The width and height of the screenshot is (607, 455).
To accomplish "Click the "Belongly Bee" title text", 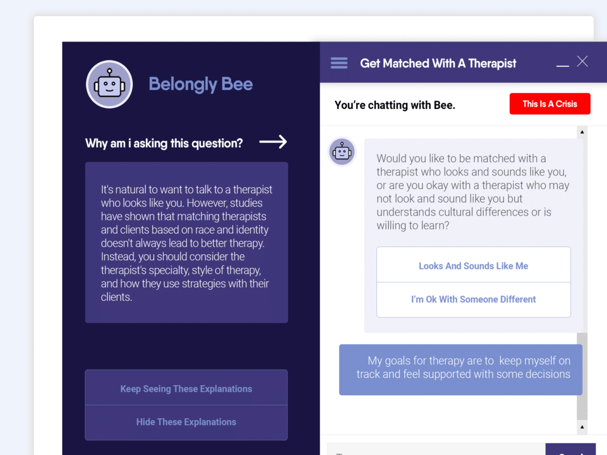I will 200,84.
